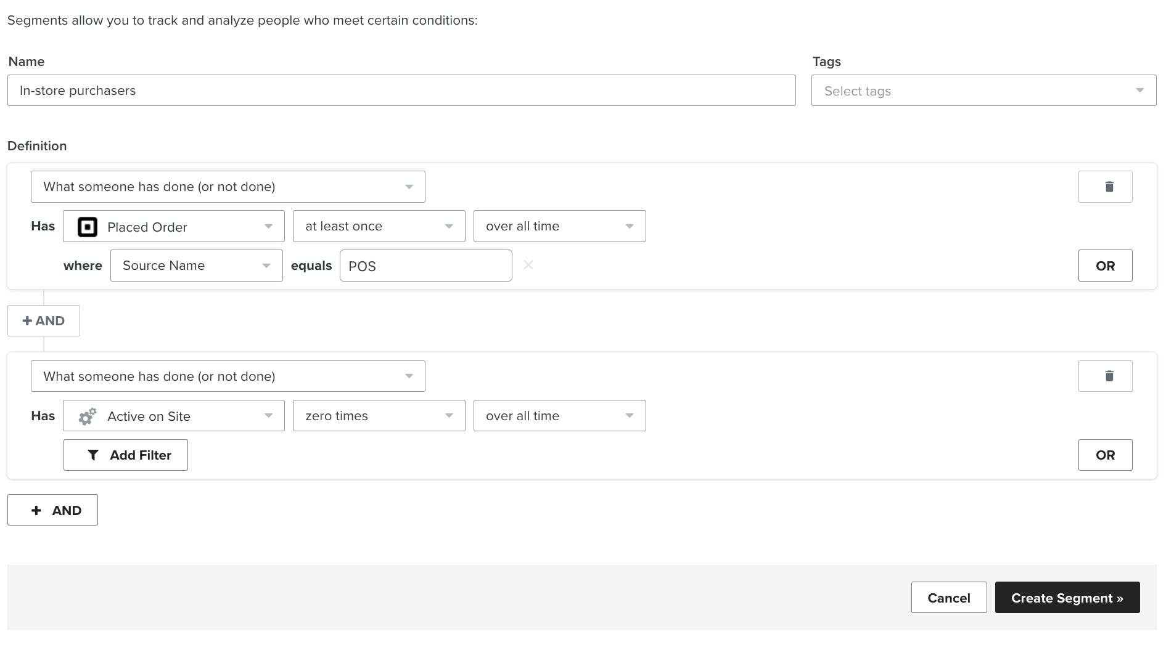The image size is (1174, 658).
Task: Change the 'at least once' frequency dropdown
Action: point(379,226)
